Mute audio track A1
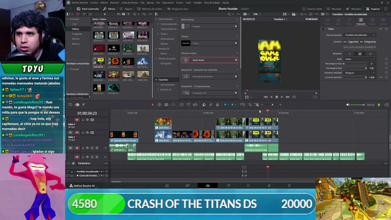 [x=97, y=148]
